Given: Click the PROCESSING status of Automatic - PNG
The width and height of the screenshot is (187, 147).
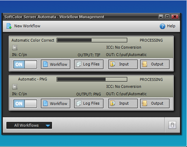Looking at the screenshot, I should point(151,79).
